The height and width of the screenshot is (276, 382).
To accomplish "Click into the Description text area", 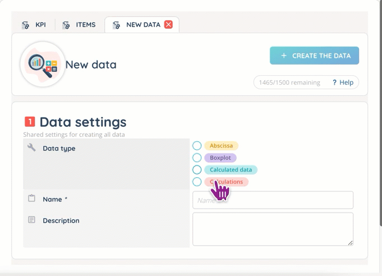I will (273, 228).
